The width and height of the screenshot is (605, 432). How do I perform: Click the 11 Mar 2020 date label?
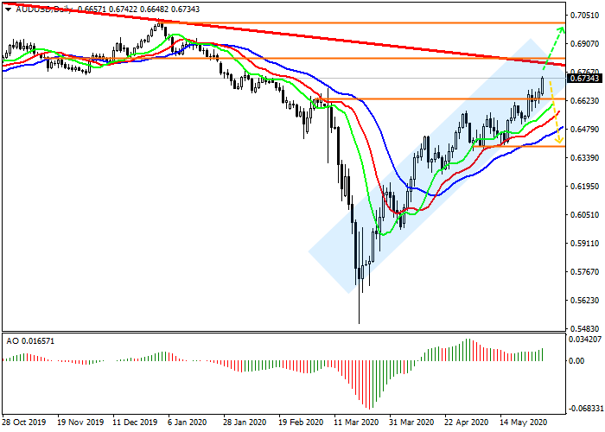(355, 423)
